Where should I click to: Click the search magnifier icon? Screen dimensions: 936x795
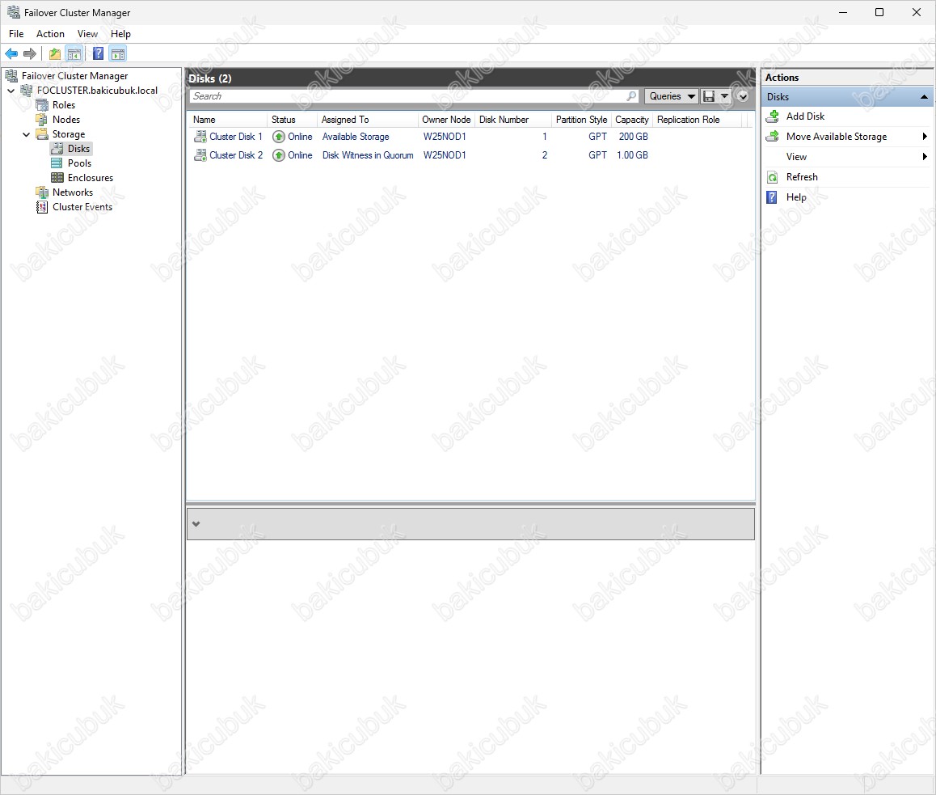[x=631, y=96]
